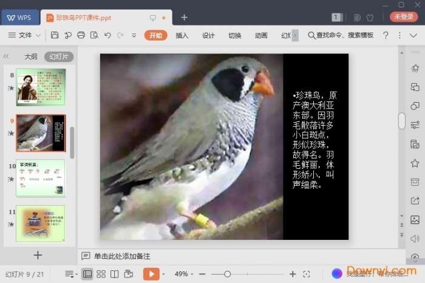425x283 pixels.
Task: Click the slide text about 珍珠鸟
Action: [x=314, y=140]
